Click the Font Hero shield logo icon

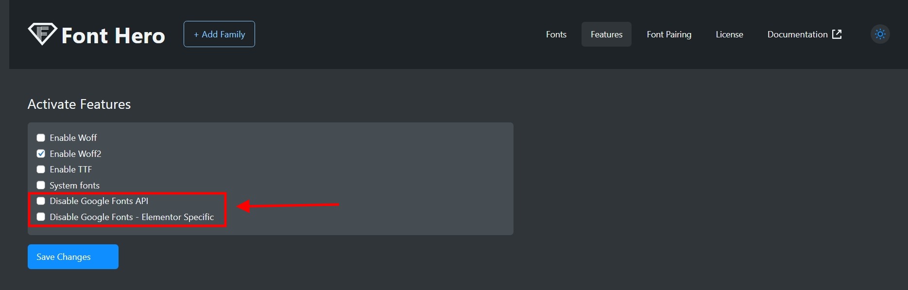42,34
